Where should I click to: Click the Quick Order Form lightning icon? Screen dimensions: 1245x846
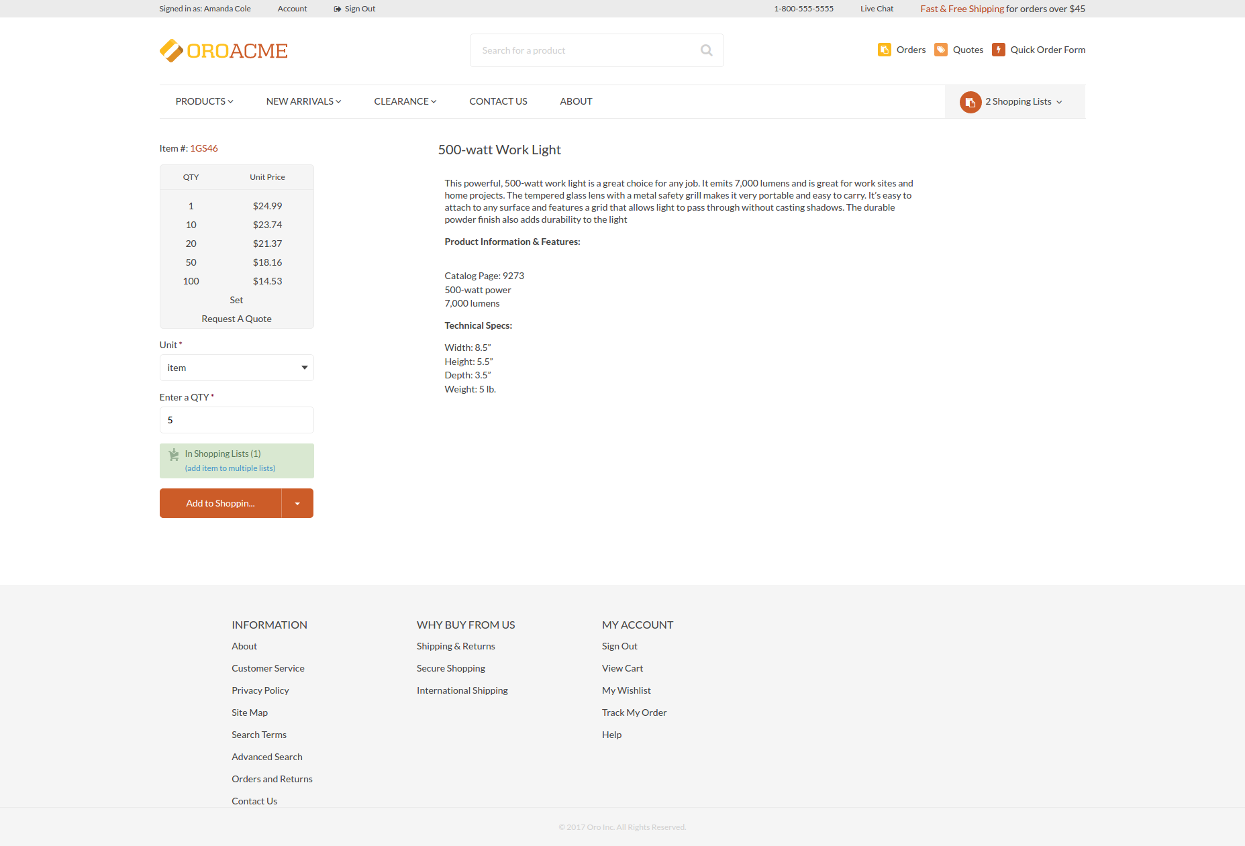point(998,50)
